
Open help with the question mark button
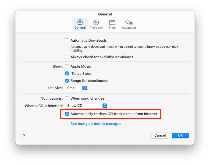pos(24,135)
